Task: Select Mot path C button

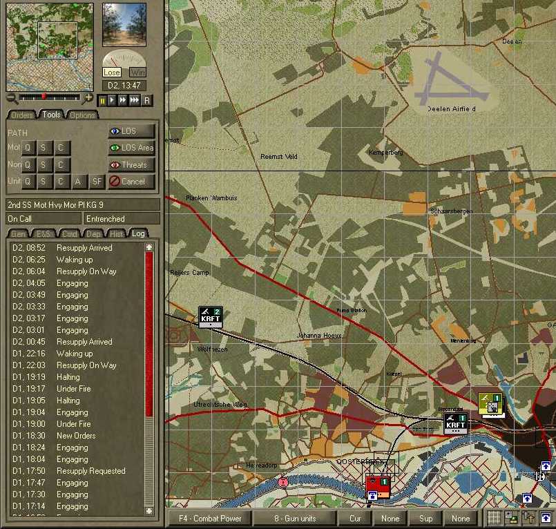Action: point(61,148)
